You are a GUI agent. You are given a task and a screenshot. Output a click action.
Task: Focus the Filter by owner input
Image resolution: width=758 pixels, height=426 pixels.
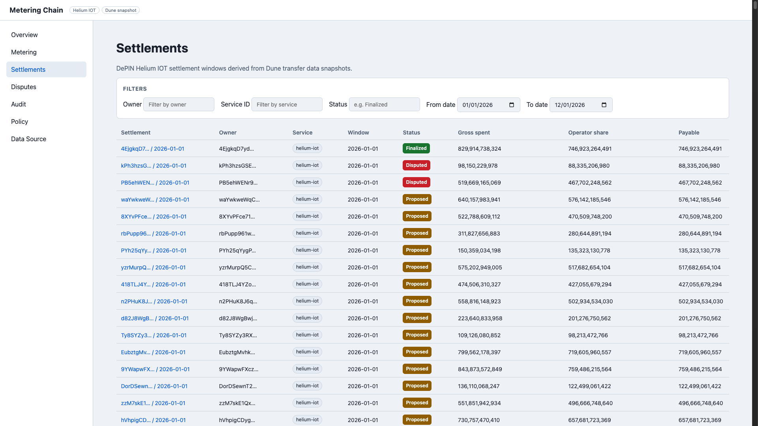[x=178, y=105]
